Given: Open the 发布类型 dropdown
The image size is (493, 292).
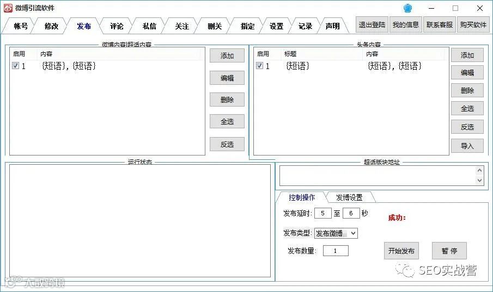Looking at the screenshot, I should [x=336, y=233].
